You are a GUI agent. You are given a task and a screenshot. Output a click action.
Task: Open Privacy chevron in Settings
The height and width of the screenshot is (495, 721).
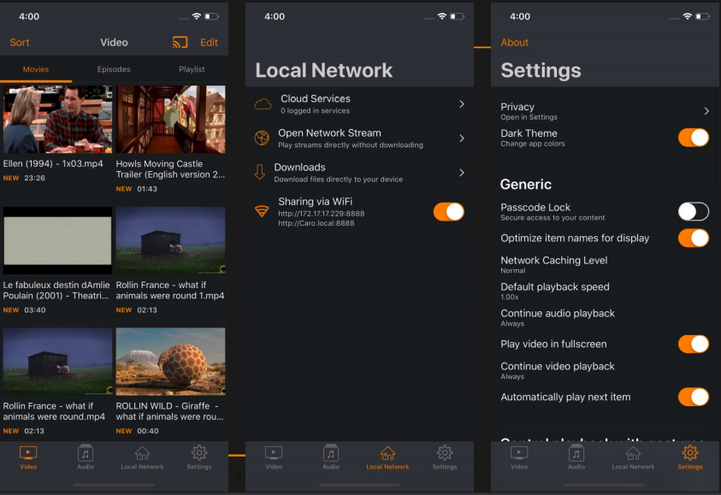[x=706, y=111]
